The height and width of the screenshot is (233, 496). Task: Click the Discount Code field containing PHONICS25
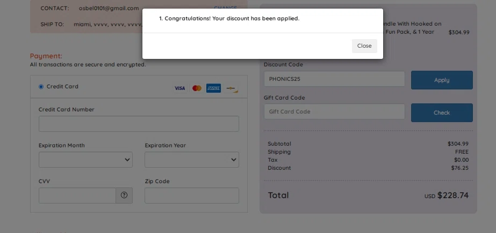tap(334, 79)
